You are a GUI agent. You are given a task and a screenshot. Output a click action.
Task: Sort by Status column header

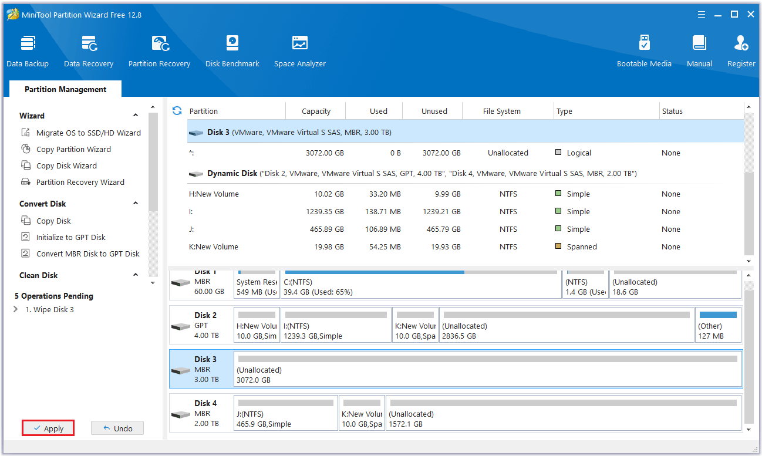[x=702, y=111]
